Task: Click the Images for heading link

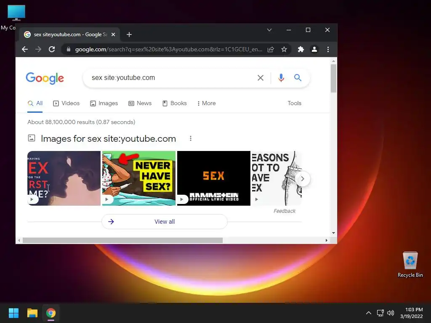Action: click(x=108, y=139)
